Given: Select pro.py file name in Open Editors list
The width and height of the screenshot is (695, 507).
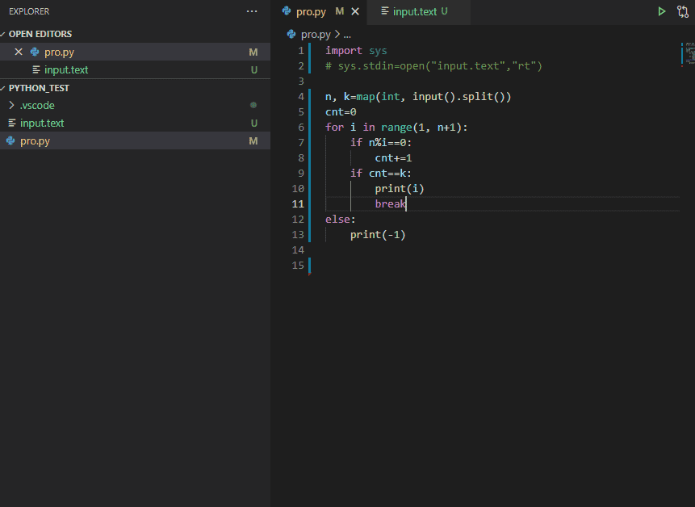Looking at the screenshot, I should 59,52.
